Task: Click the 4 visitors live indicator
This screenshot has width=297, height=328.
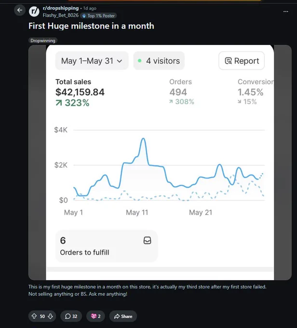Action: (159, 61)
